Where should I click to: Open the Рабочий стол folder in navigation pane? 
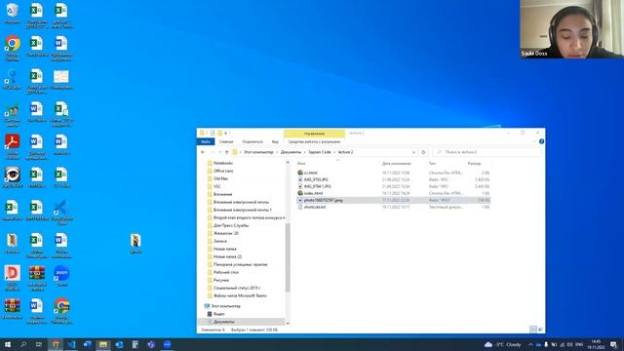pos(225,272)
